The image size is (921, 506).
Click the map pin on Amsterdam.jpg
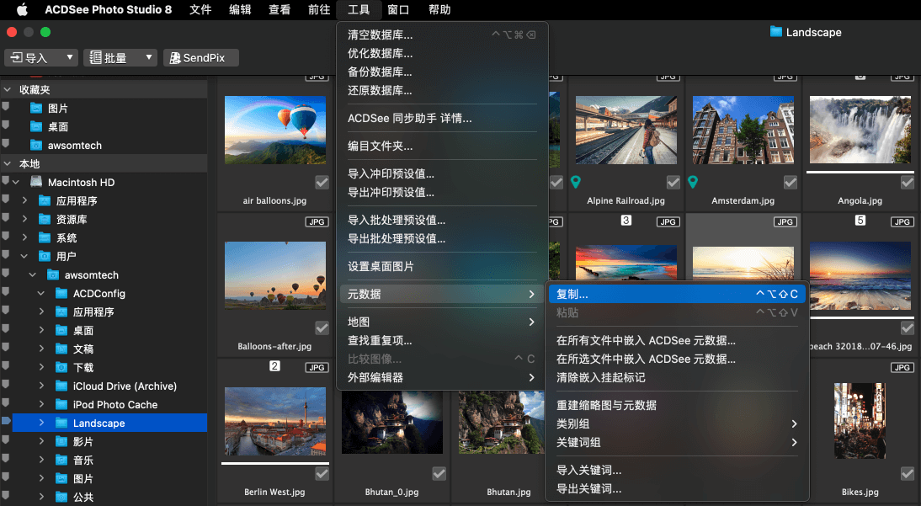coord(693,182)
